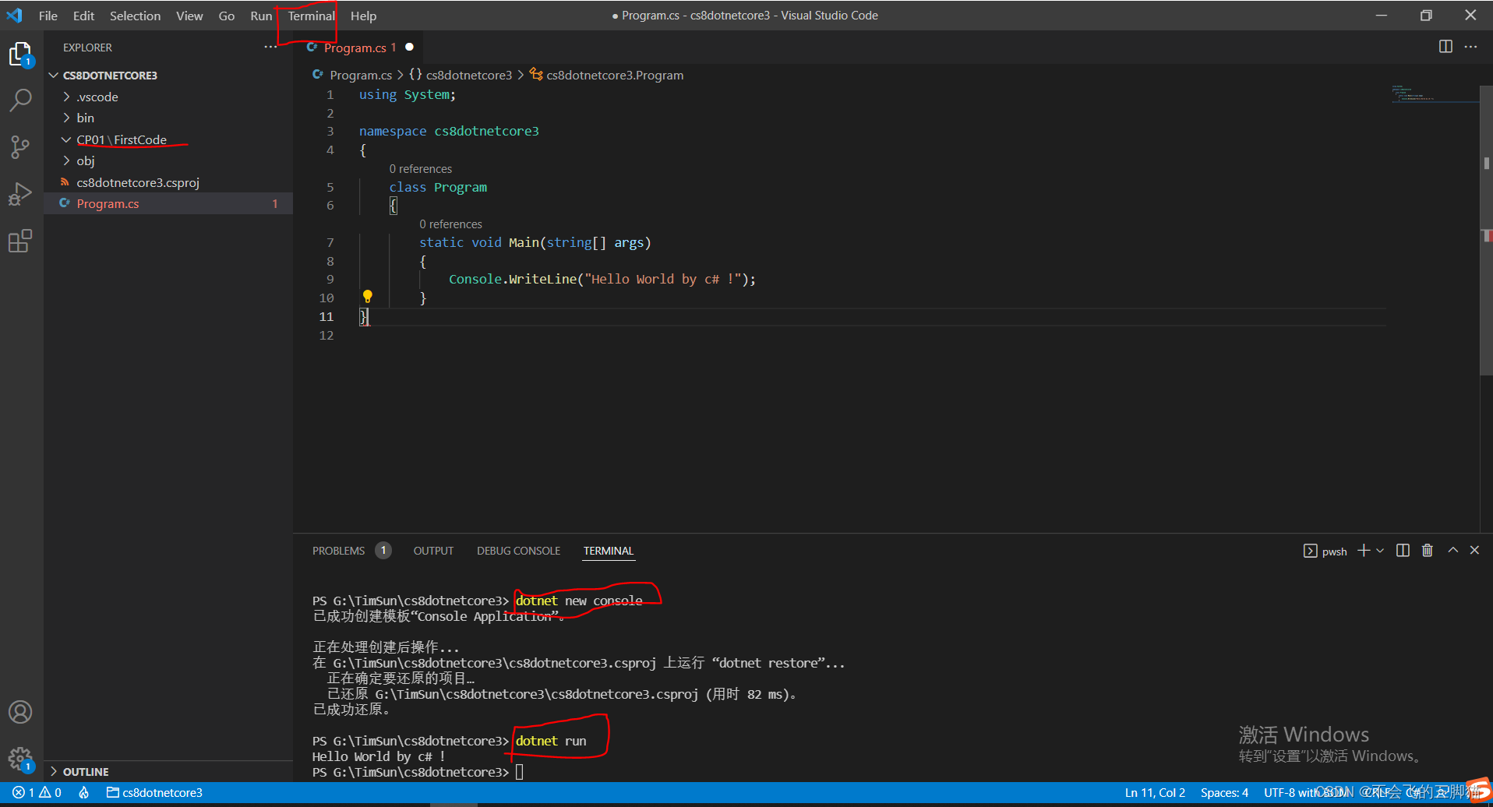Open launch profile dropdown next to plus
1493x807 pixels.
point(1380,551)
